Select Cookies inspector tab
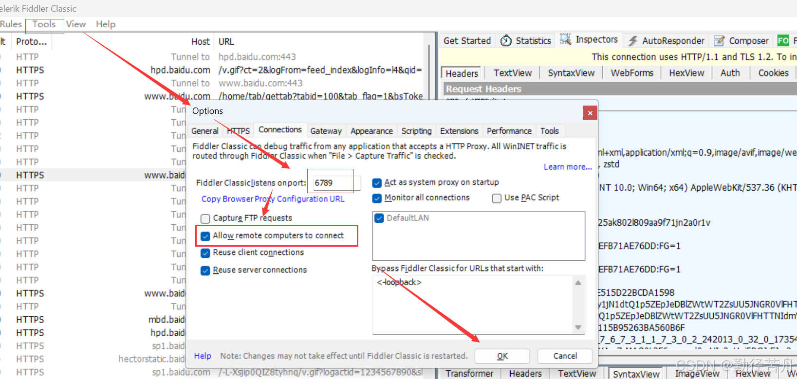The height and width of the screenshot is (379, 797). tap(773, 73)
